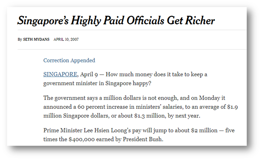Click the word Richer in the headline
The image size is (261, 160).
coord(200,20)
